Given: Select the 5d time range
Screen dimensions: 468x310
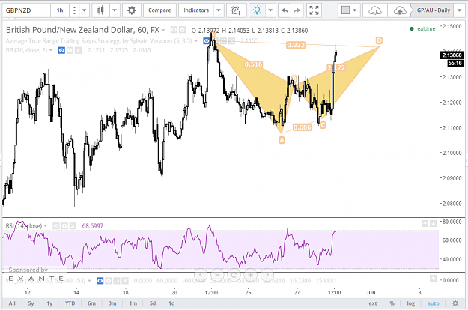Looking at the screenshot, I should [x=153, y=303].
